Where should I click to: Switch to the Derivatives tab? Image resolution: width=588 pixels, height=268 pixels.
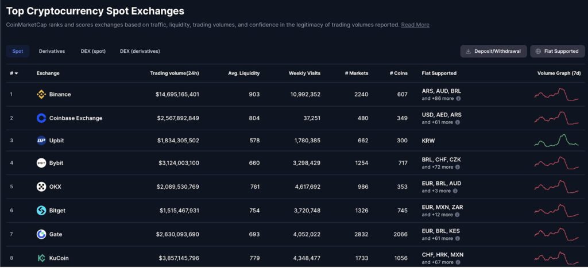pos(52,51)
